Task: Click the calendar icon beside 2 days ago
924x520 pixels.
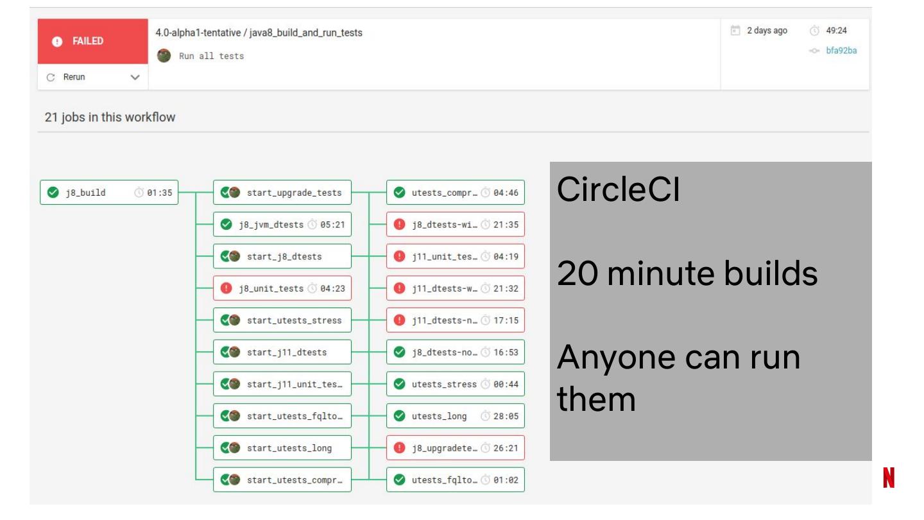Action: click(736, 31)
